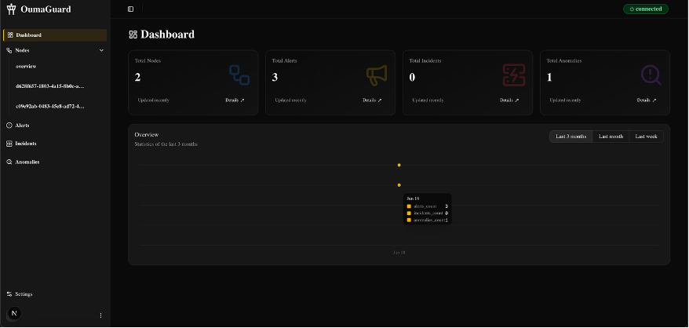Click the anomalies_count tooltip entry
The height and width of the screenshot is (328, 689).
[427, 220]
